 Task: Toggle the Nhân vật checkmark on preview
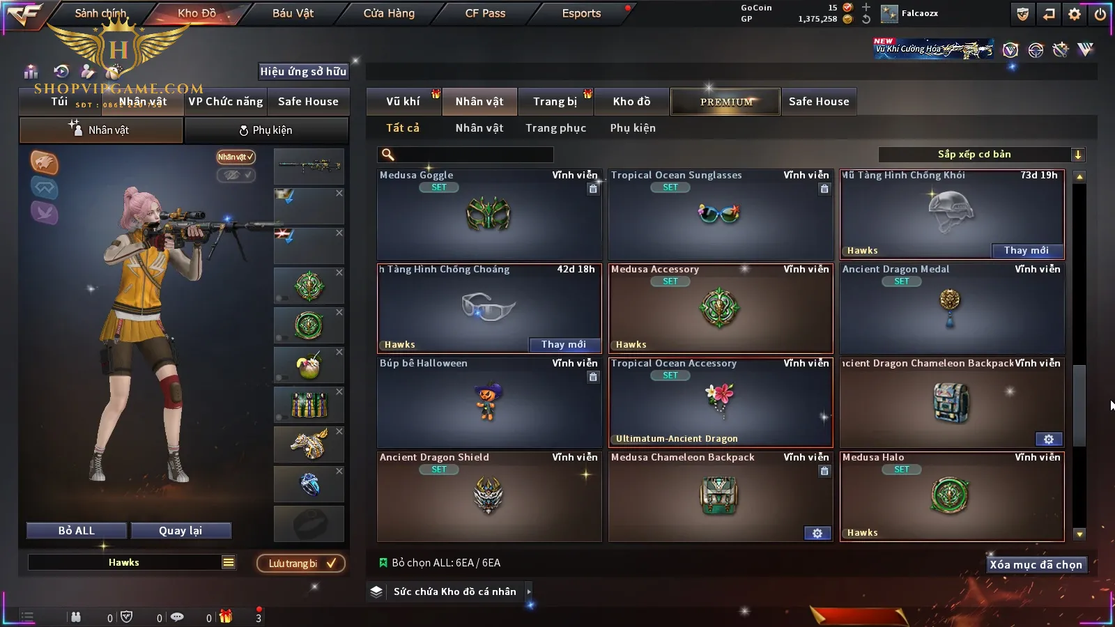236,157
